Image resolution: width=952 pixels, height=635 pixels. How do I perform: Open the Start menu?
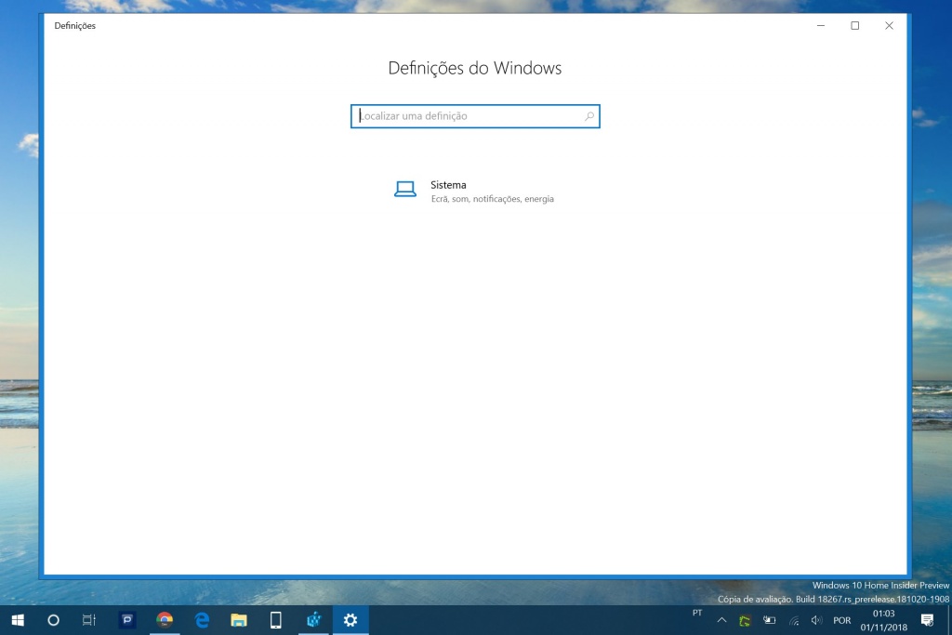click(19, 620)
